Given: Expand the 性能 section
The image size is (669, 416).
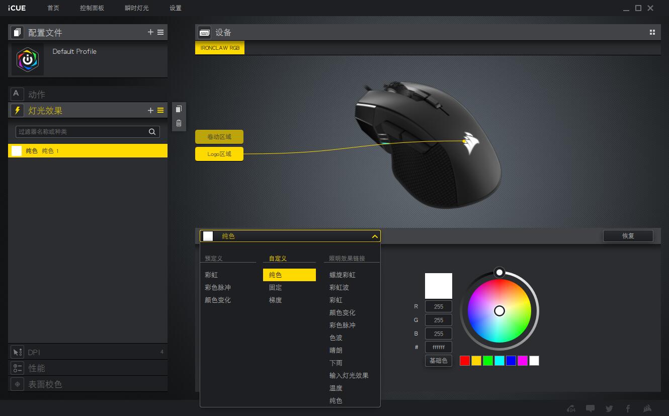Looking at the screenshot, I should 88,368.
